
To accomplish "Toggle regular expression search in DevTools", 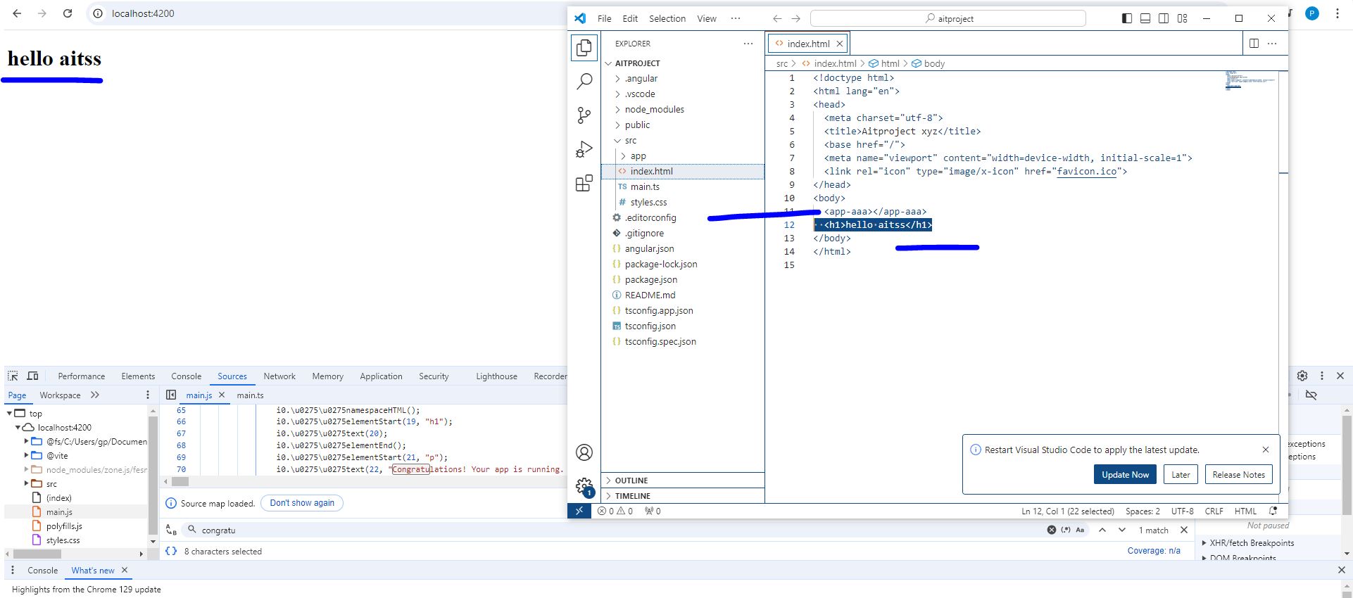I will pos(1066,530).
